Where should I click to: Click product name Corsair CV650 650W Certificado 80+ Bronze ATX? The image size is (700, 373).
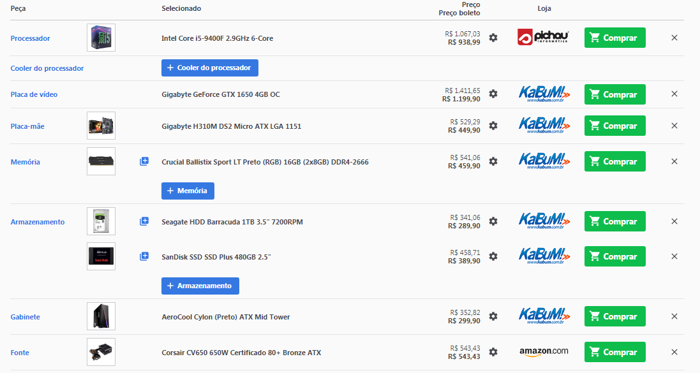[241, 353]
